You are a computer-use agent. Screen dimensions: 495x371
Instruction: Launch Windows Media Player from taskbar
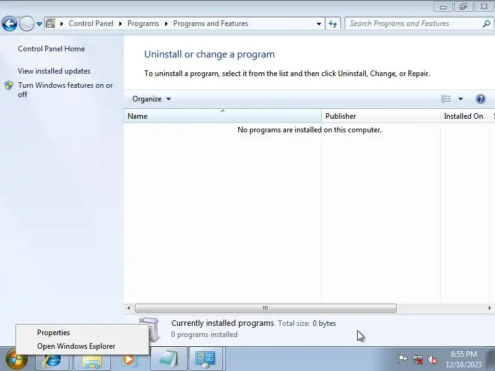[x=129, y=359]
